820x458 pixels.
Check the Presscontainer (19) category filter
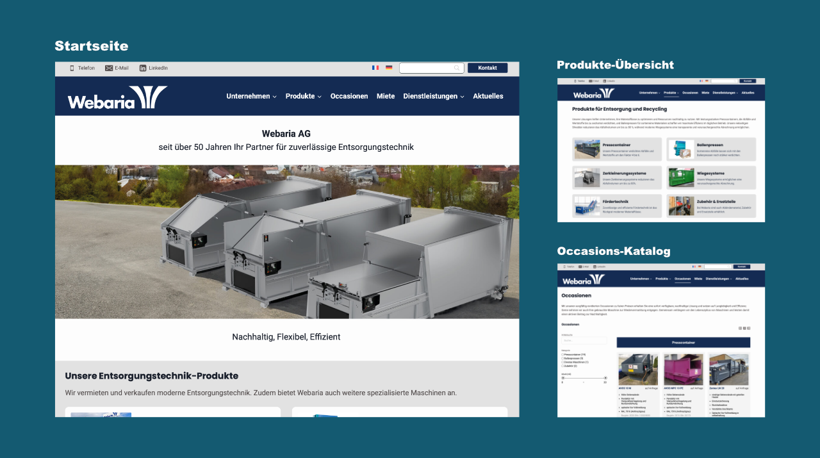tap(562, 354)
